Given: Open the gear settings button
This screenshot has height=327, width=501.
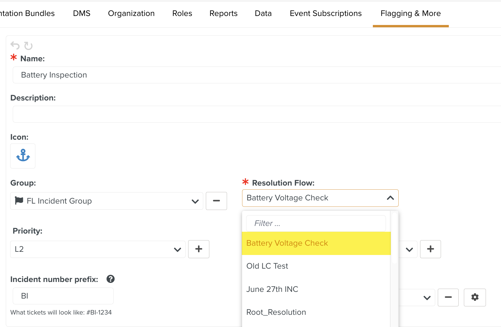Looking at the screenshot, I should coord(475,297).
